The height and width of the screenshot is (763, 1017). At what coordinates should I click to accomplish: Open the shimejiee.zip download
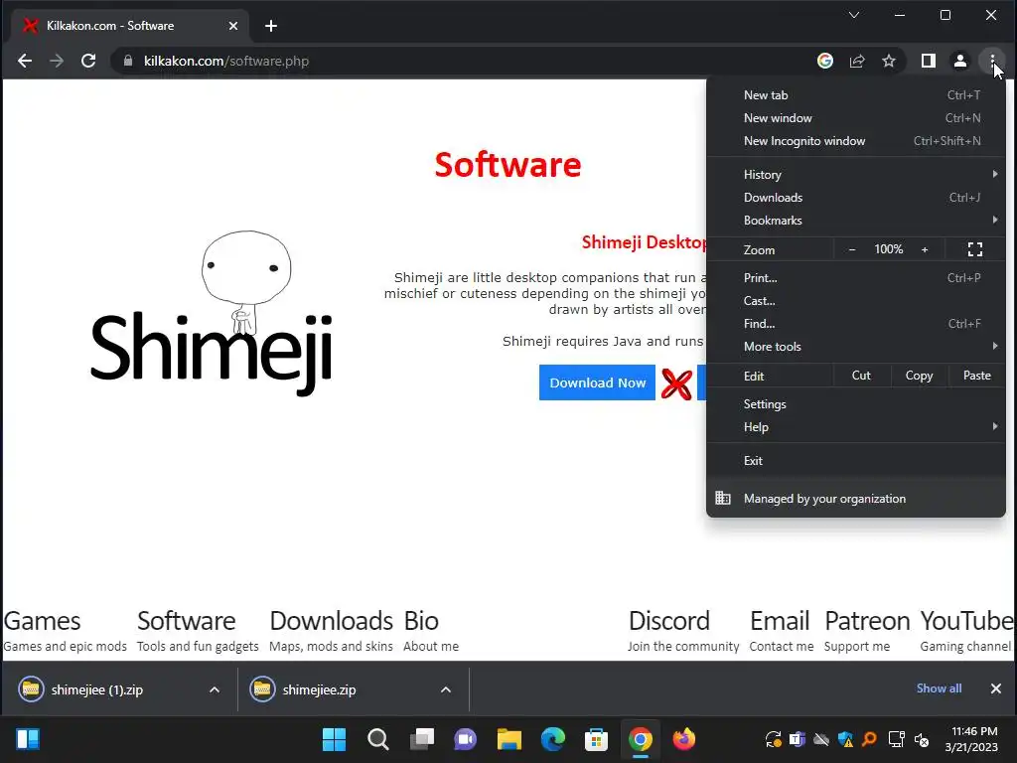pos(319,689)
